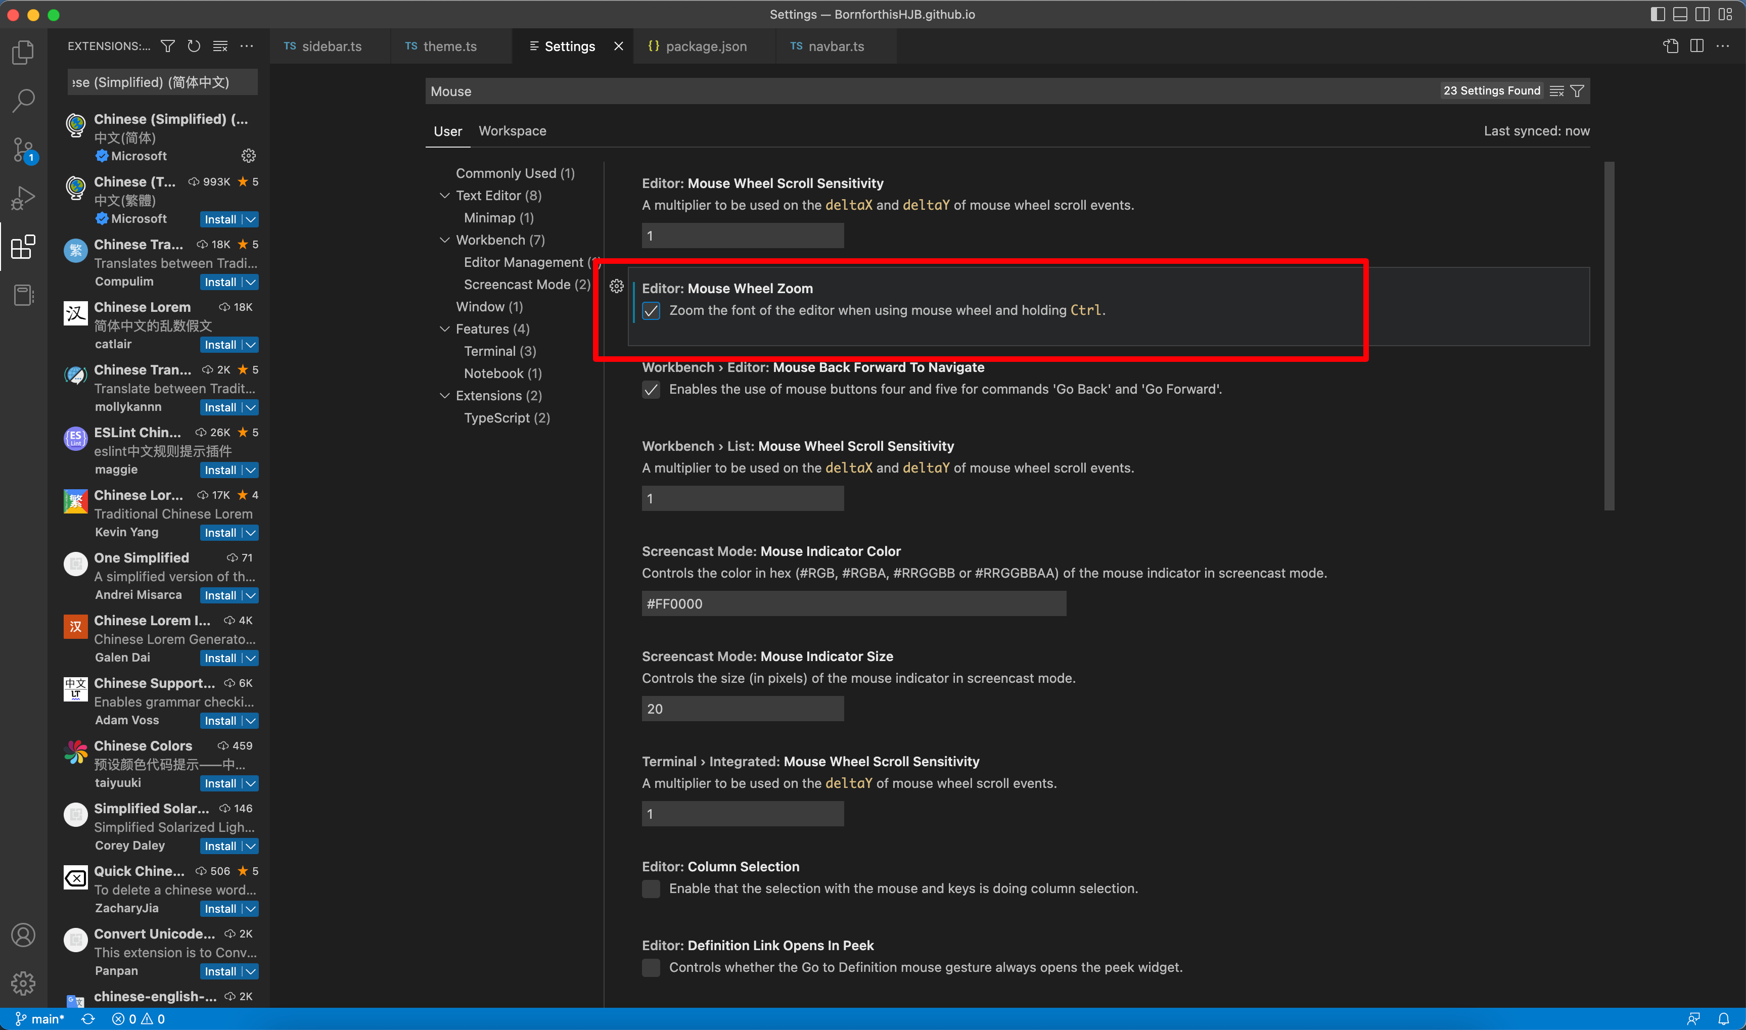Uncheck the Mouse Wheel Zoom checkbox
The height and width of the screenshot is (1030, 1746).
[x=651, y=311]
